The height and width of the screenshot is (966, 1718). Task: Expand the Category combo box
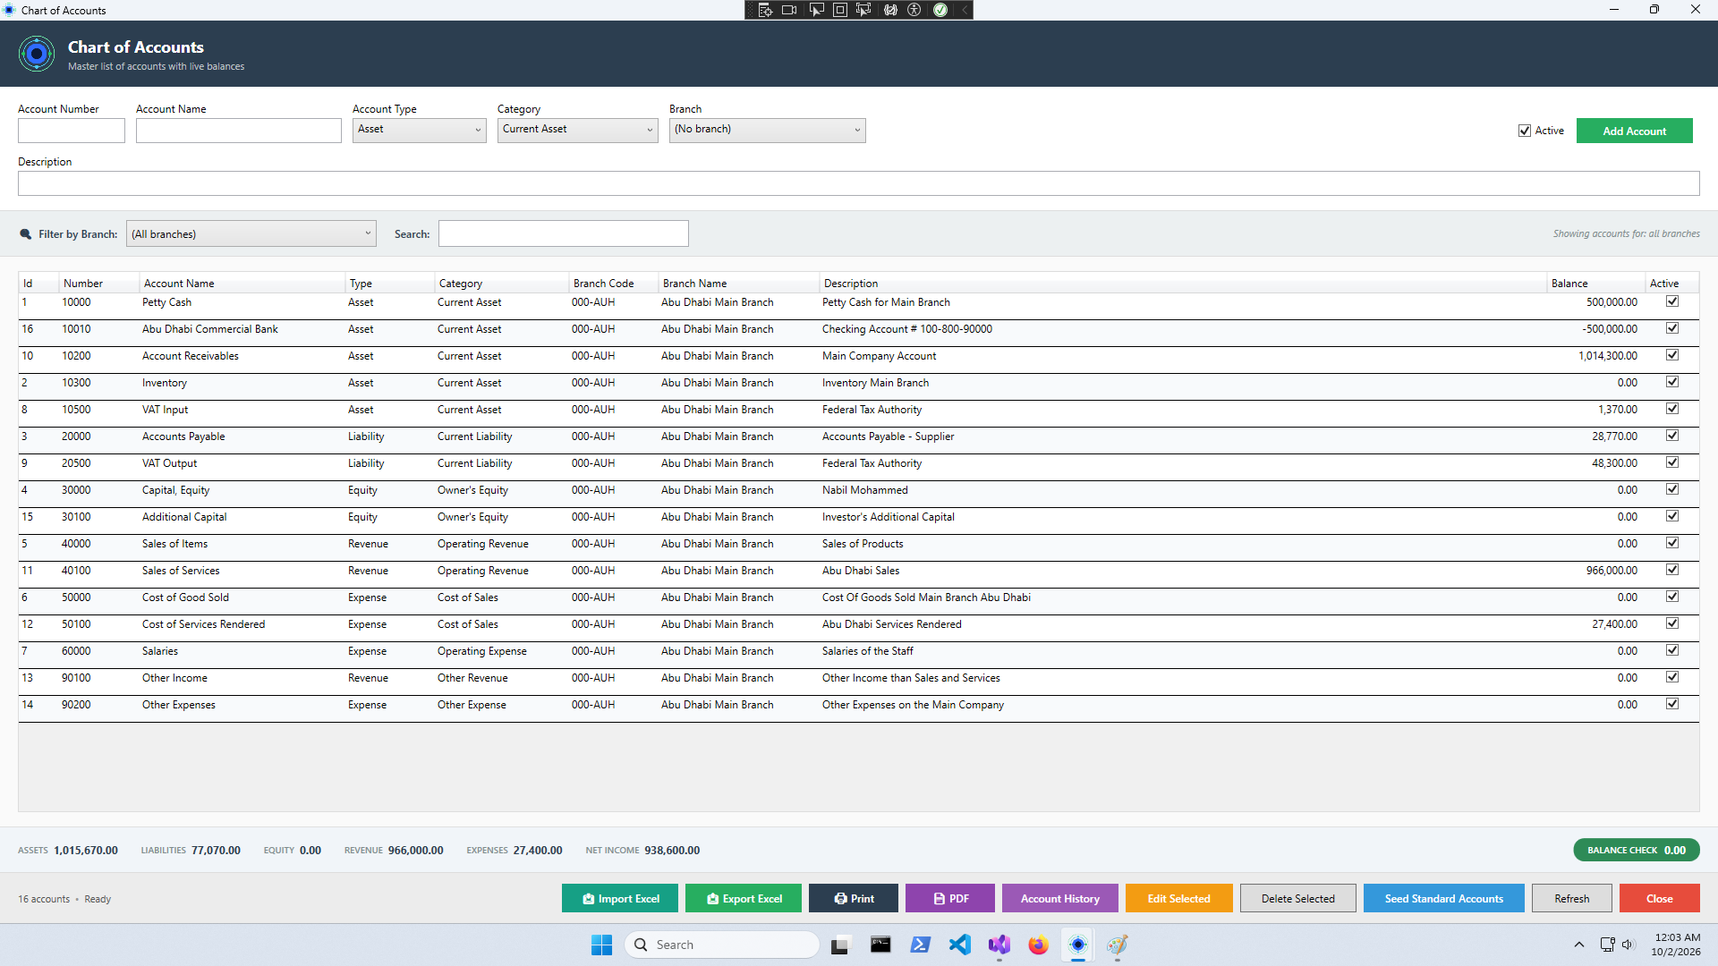point(577,130)
